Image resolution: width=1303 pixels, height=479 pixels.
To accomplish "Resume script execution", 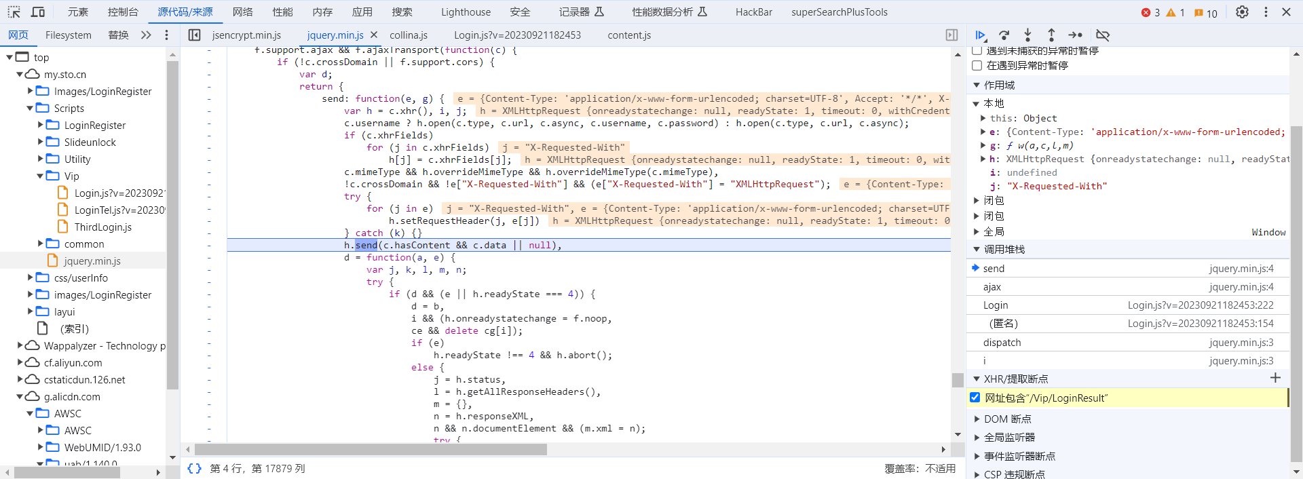I will point(981,35).
